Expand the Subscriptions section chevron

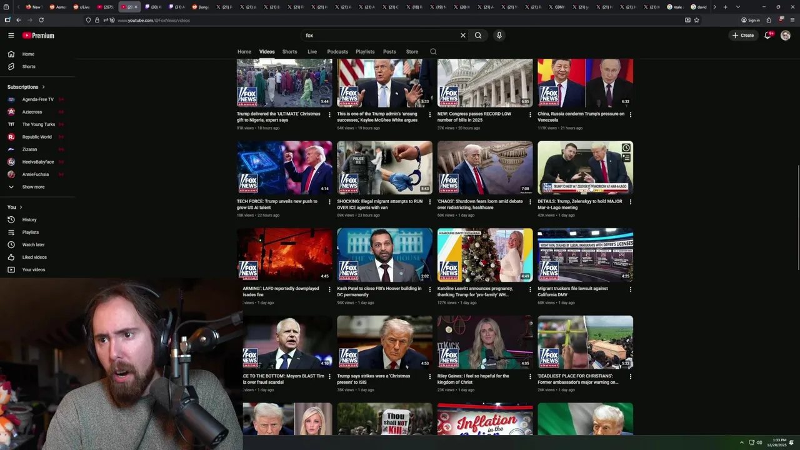43,87
